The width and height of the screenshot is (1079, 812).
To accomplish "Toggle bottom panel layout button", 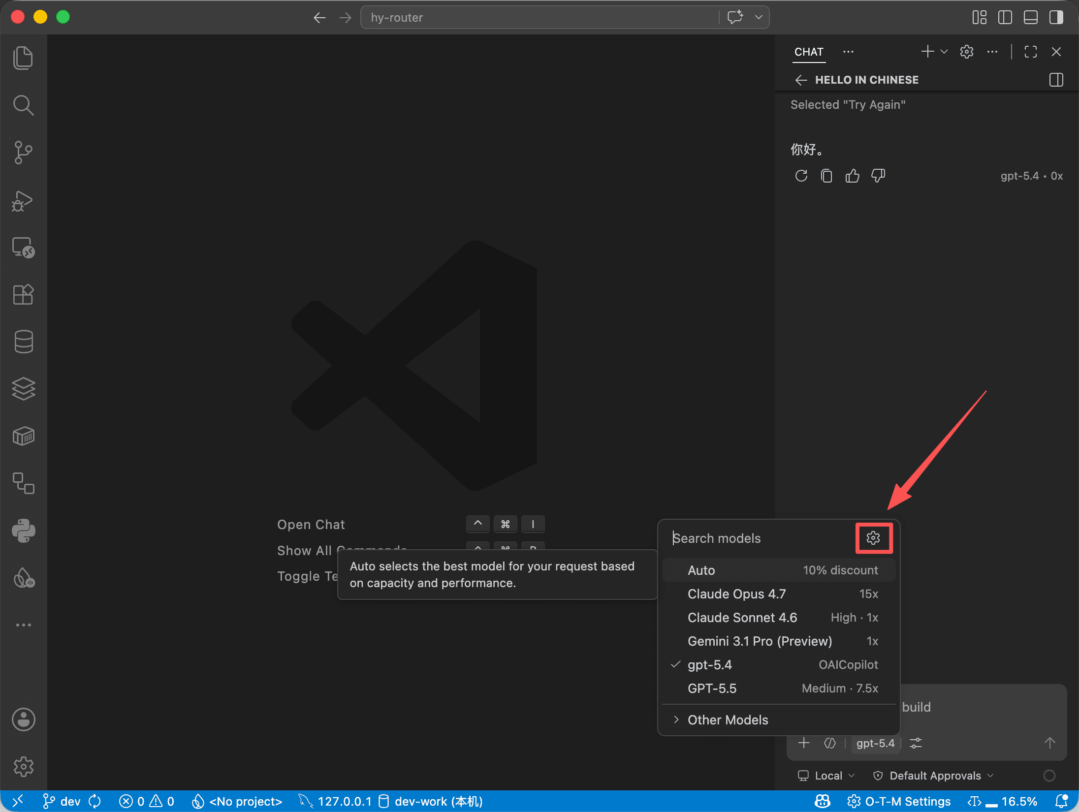I will coord(1031,18).
